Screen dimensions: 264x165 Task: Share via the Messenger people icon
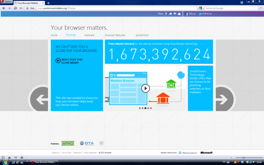click(179, 14)
